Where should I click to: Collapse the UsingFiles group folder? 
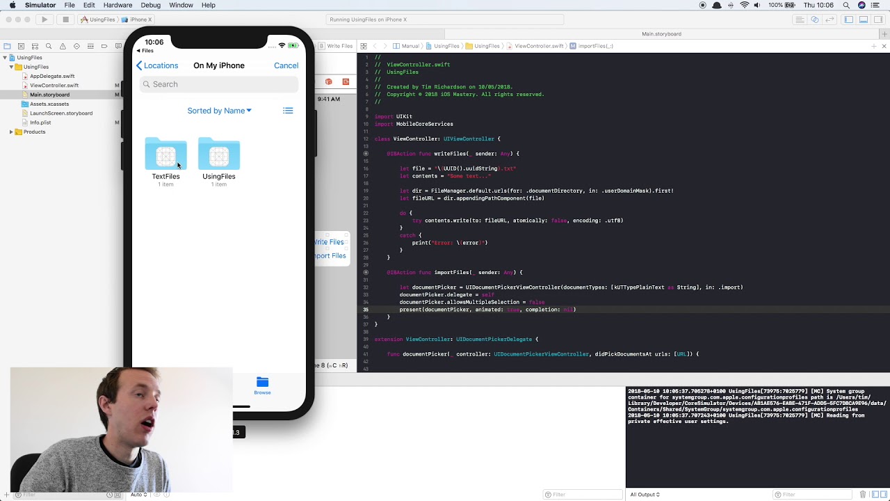[11, 67]
